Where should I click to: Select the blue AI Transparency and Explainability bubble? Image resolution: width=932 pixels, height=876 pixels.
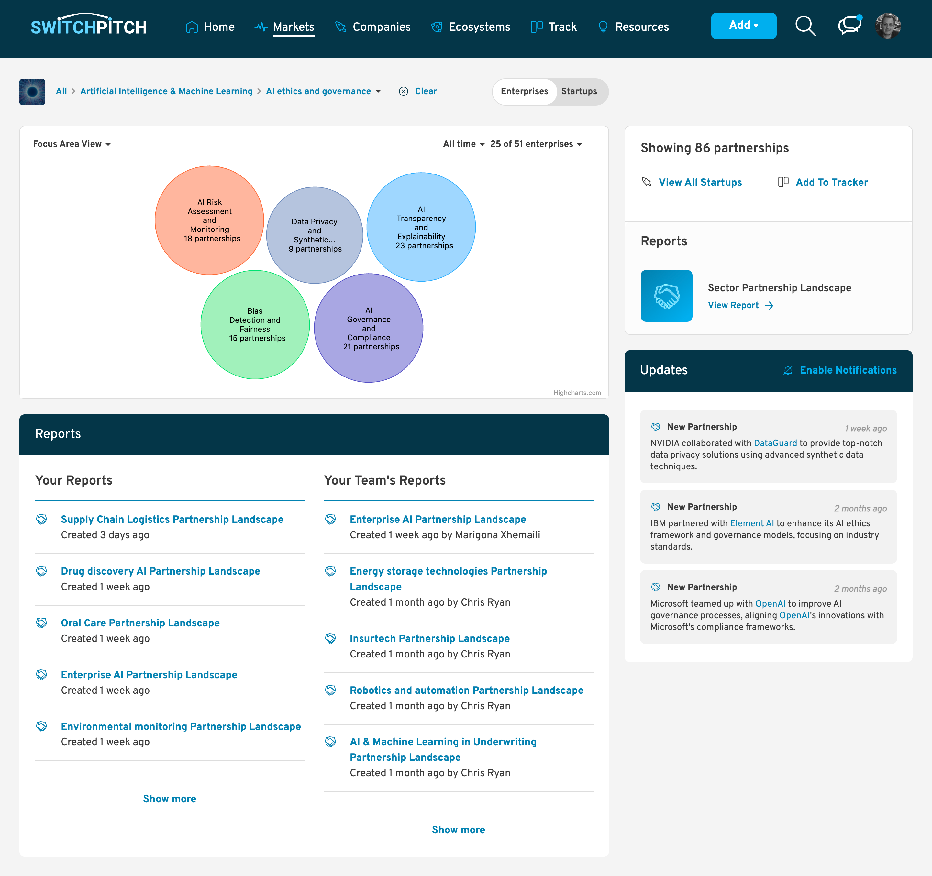tap(421, 227)
